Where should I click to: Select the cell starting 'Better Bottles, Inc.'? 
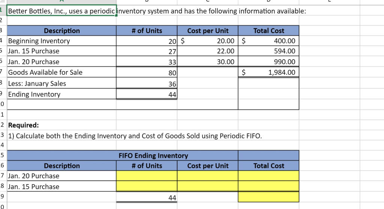[x=61, y=11]
